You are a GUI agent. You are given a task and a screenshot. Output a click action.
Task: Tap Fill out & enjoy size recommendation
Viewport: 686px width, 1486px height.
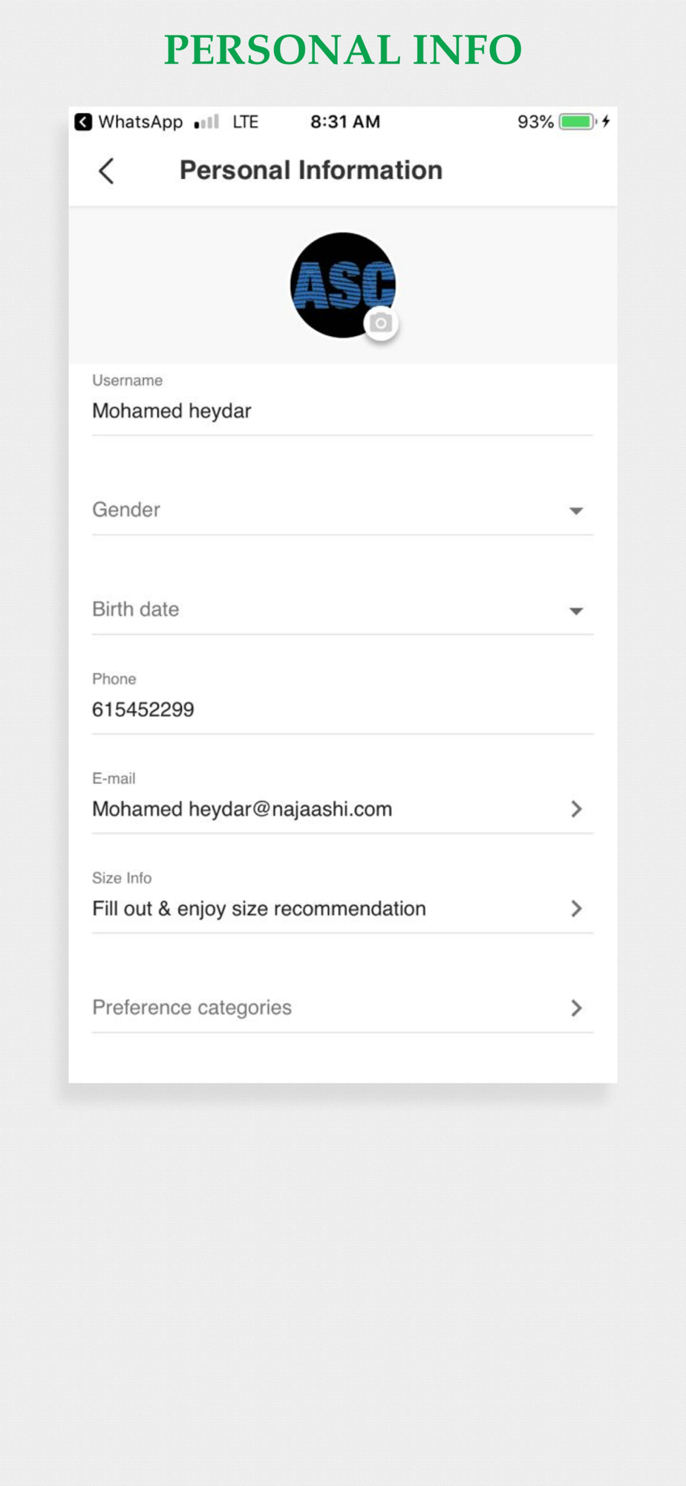pos(259,909)
